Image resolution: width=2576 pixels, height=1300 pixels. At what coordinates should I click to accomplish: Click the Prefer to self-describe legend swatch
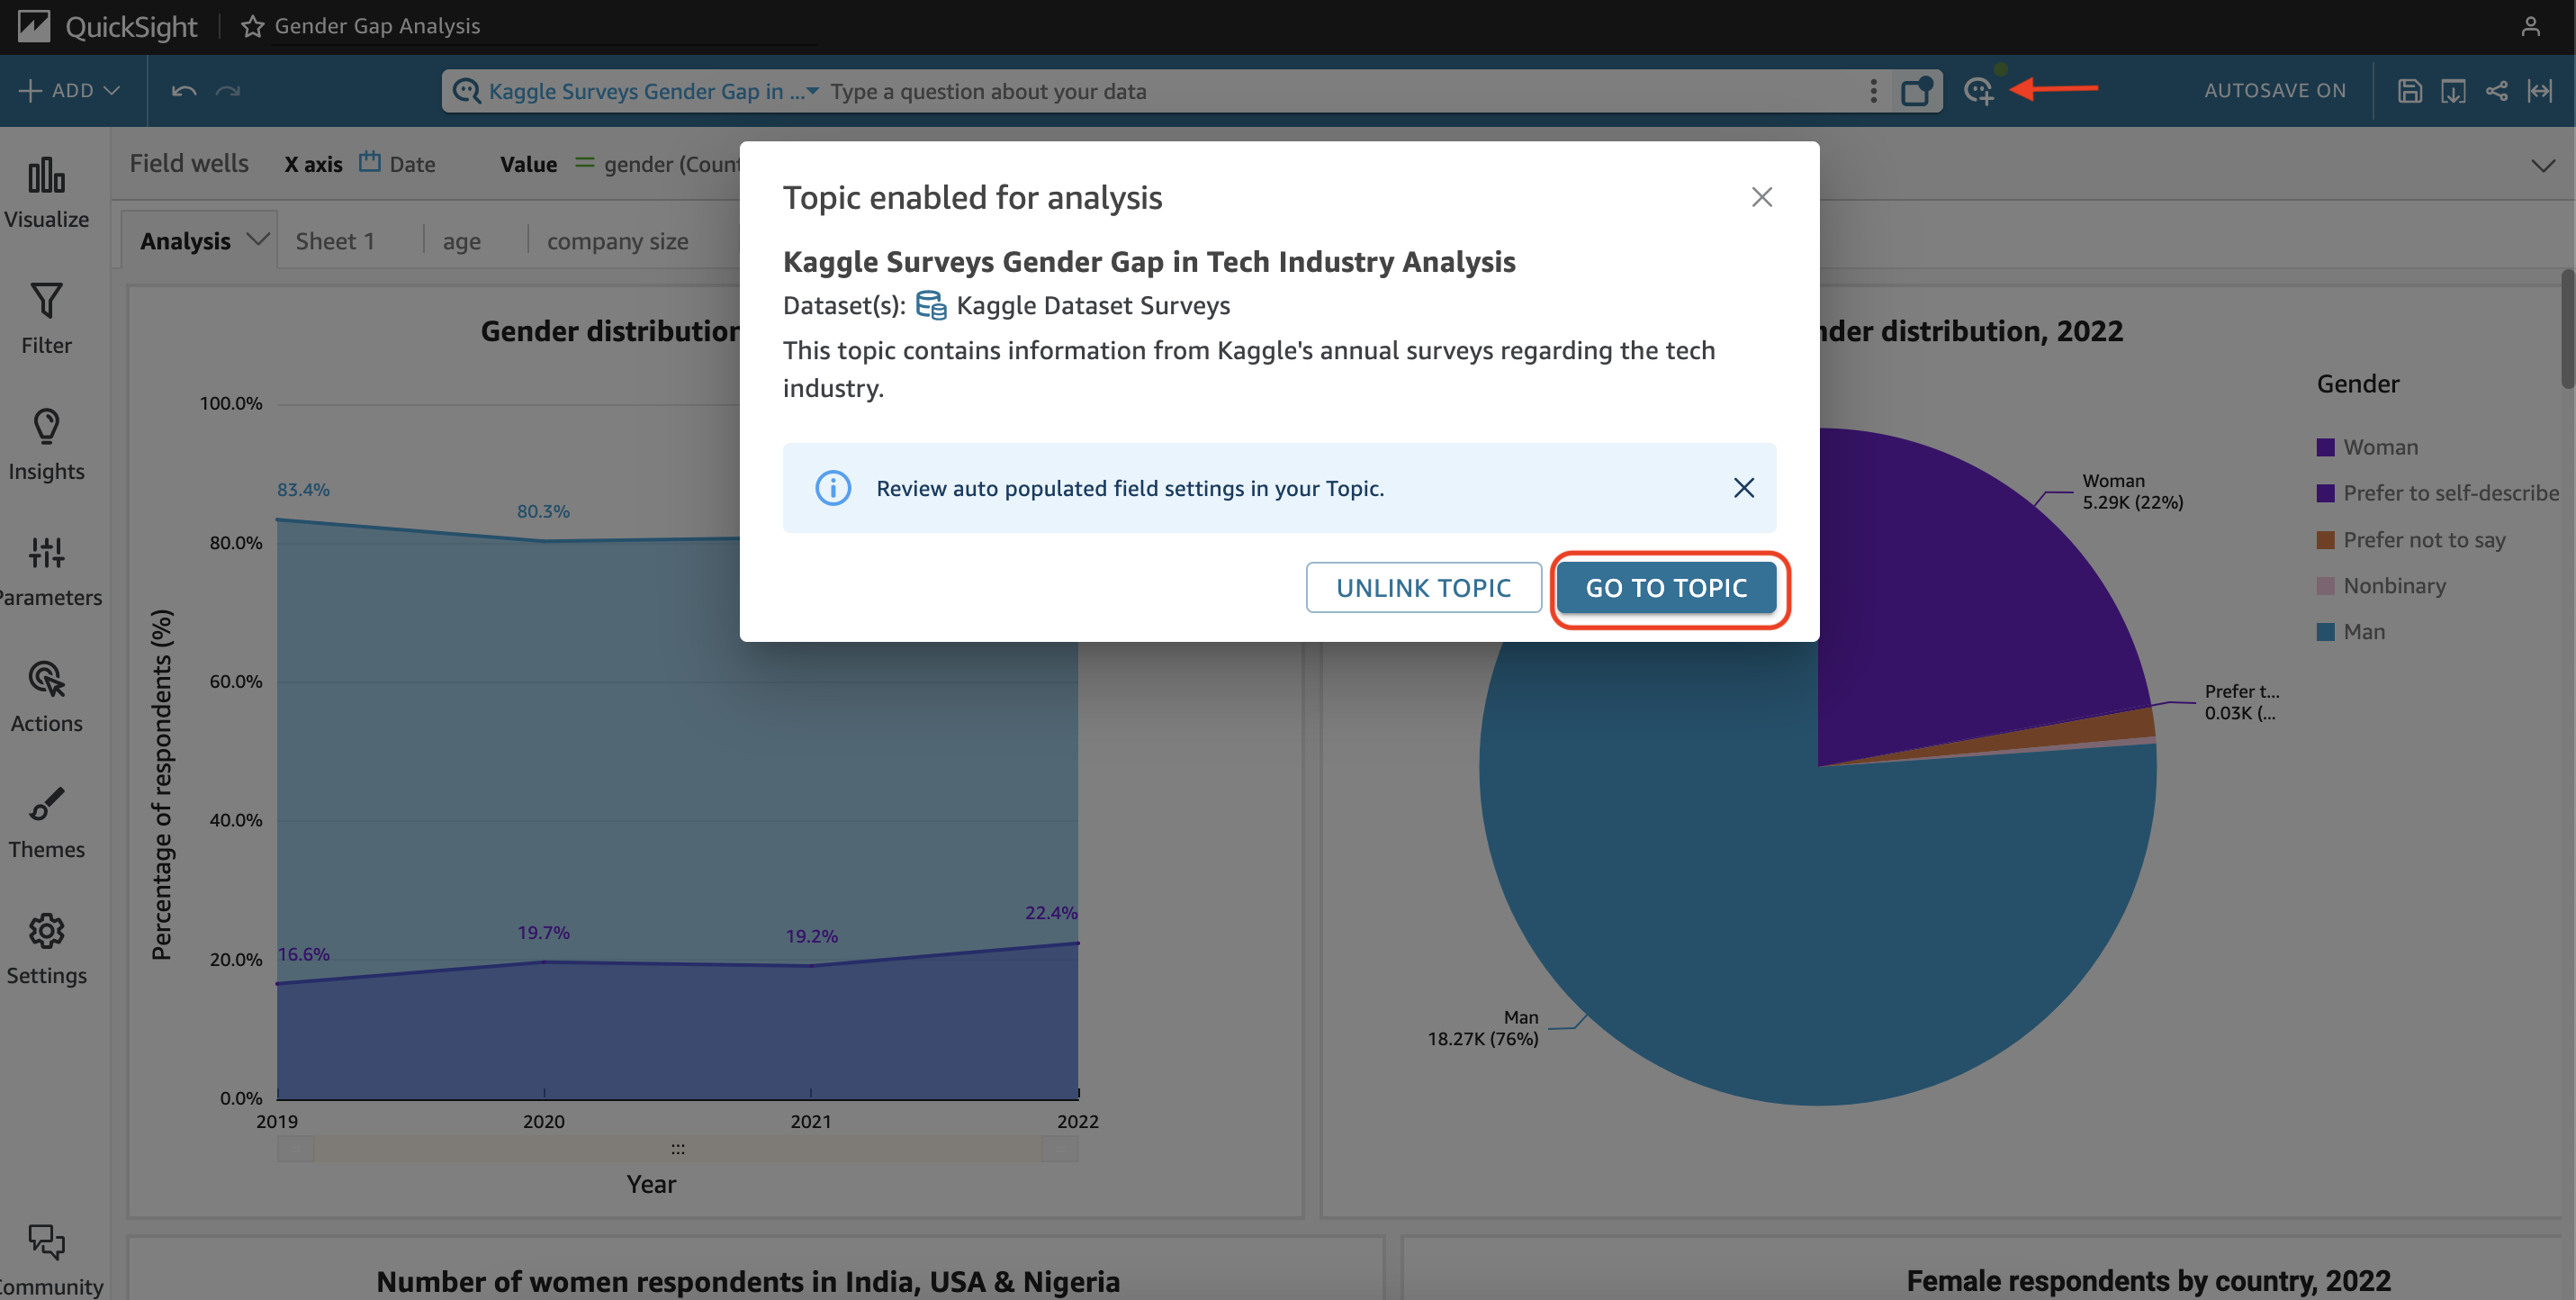coord(2325,493)
